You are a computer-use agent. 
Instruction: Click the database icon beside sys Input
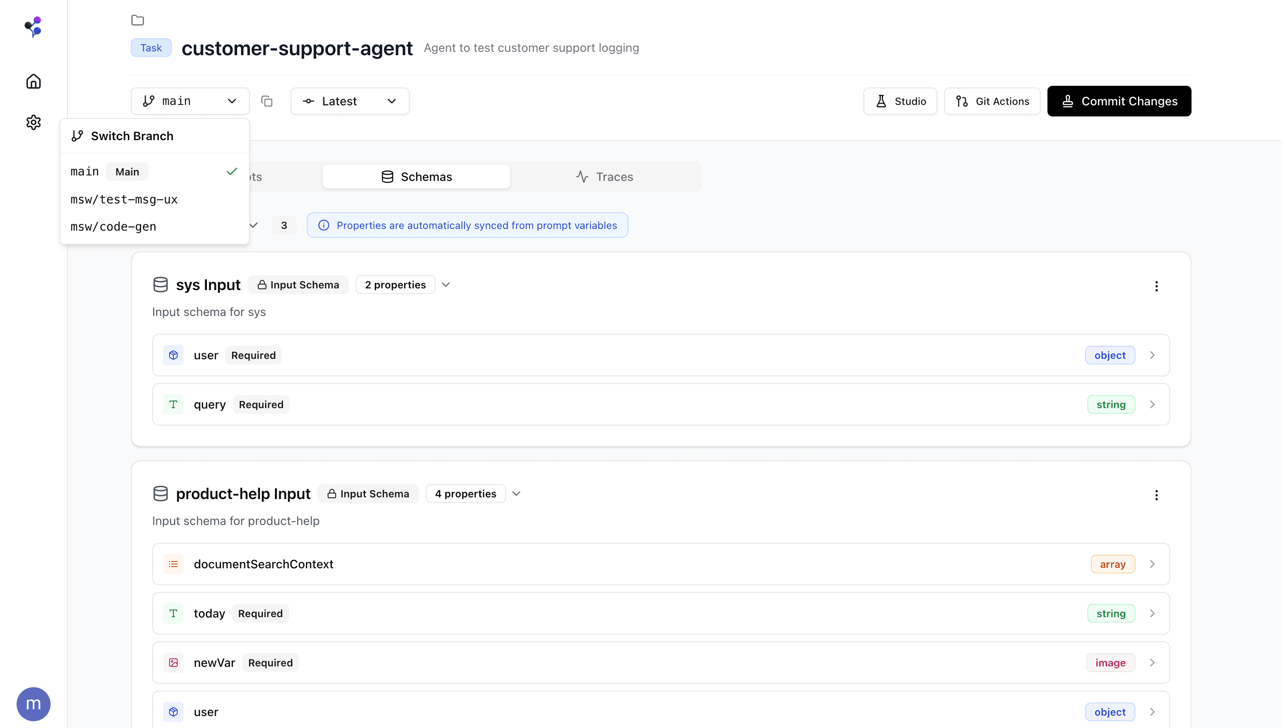[x=161, y=284]
